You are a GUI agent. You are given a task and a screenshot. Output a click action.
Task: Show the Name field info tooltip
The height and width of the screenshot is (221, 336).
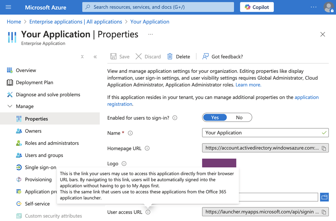pos(130,133)
